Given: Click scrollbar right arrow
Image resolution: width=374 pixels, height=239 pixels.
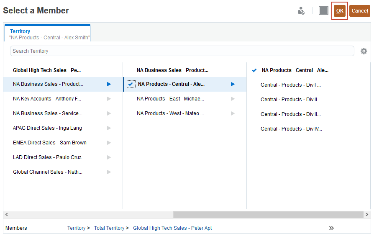Looking at the screenshot, I should [x=367, y=215].
